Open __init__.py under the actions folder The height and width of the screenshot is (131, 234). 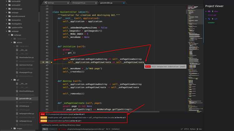23,50
